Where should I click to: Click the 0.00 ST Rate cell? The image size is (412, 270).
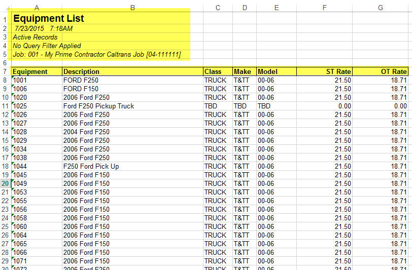coord(325,106)
